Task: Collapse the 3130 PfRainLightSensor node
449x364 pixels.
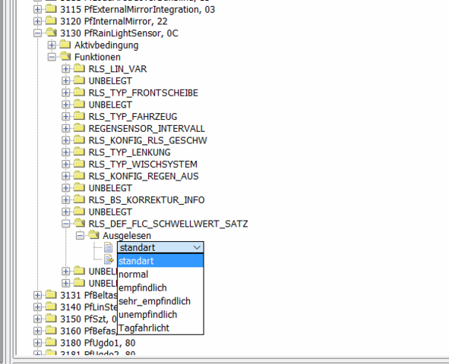Action: [37, 33]
